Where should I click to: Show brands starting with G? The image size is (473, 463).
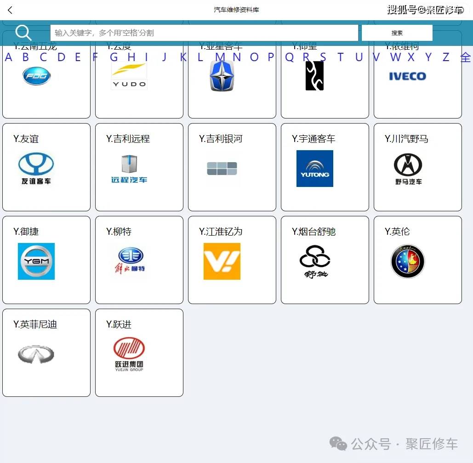[x=114, y=57]
